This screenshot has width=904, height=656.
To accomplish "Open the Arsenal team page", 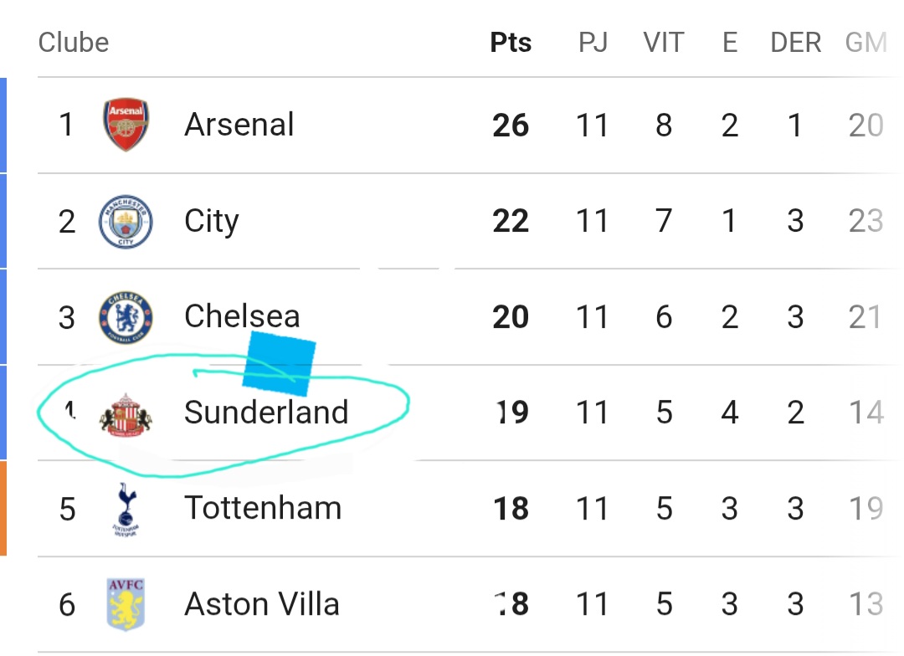I will point(239,126).
